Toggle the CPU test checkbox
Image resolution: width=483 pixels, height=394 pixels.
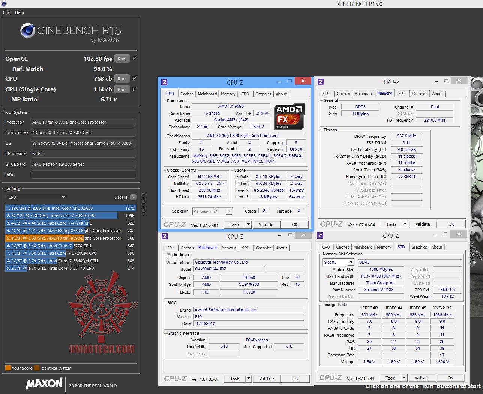134,78
